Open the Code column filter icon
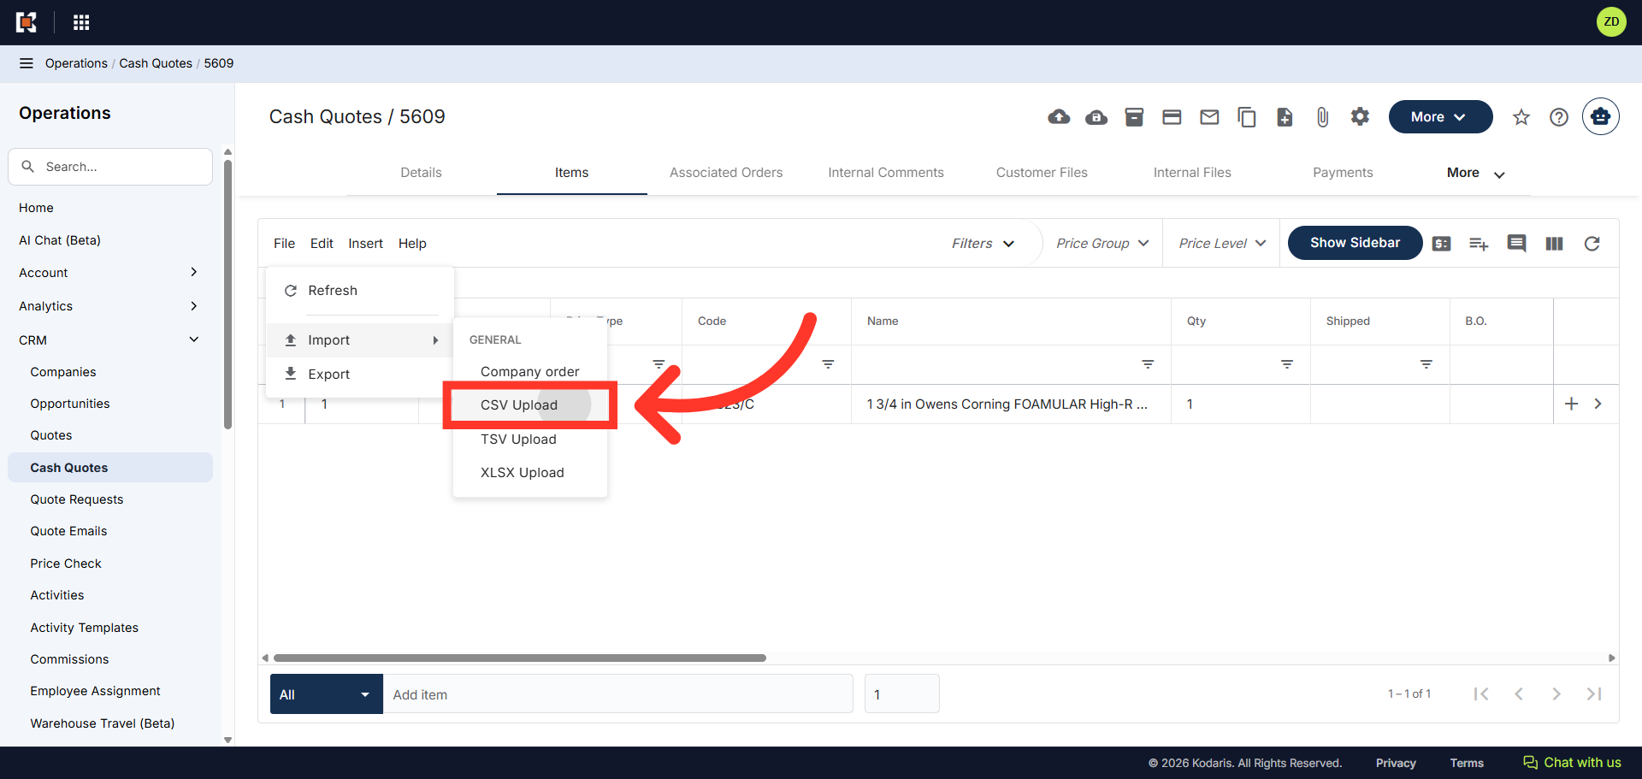Screen dimensions: 1642x779 (828, 364)
